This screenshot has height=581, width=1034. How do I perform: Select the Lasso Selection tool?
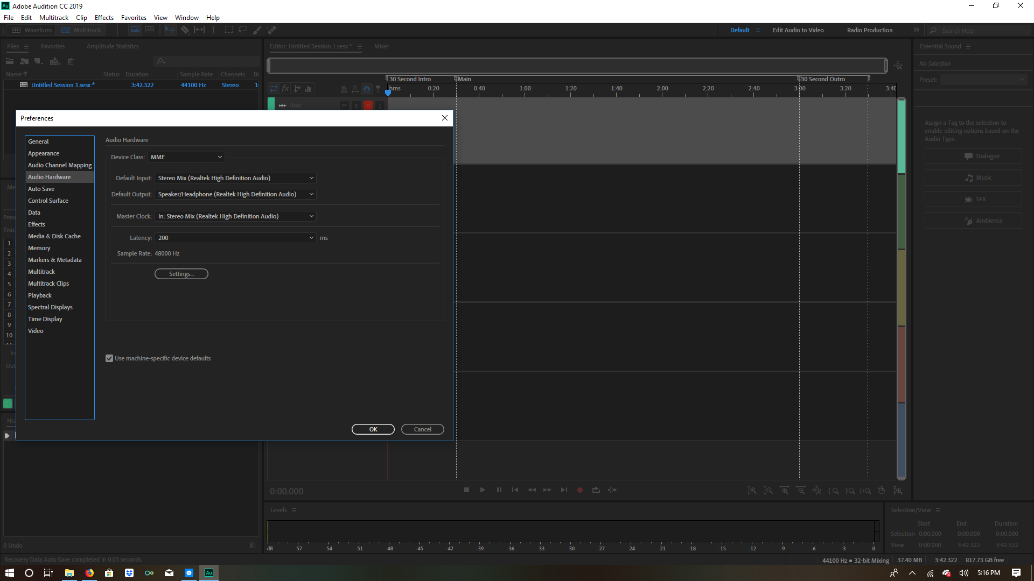pos(243,30)
